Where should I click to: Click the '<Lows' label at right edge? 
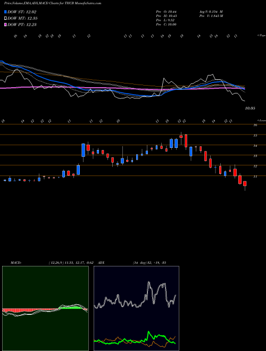tap(262, 120)
